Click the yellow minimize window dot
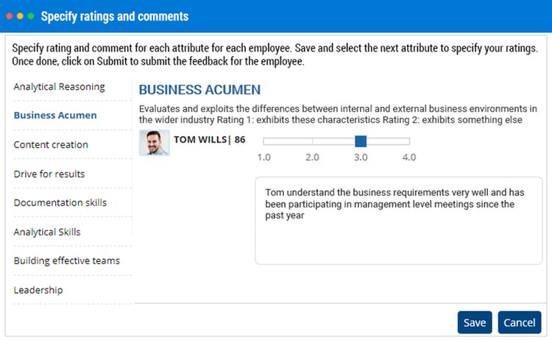 (19, 15)
